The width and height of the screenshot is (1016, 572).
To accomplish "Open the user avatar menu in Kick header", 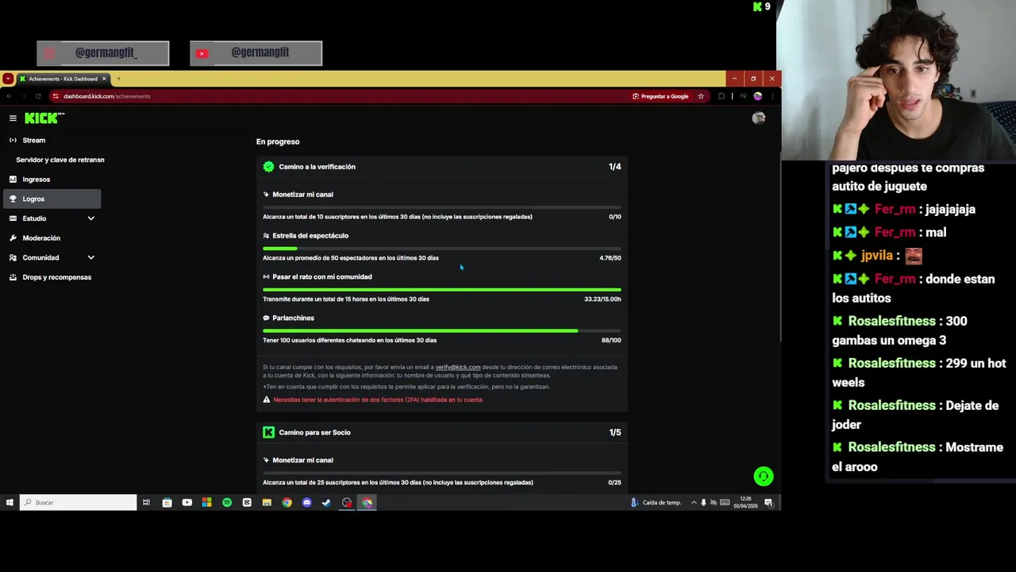I will pyautogui.click(x=759, y=118).
